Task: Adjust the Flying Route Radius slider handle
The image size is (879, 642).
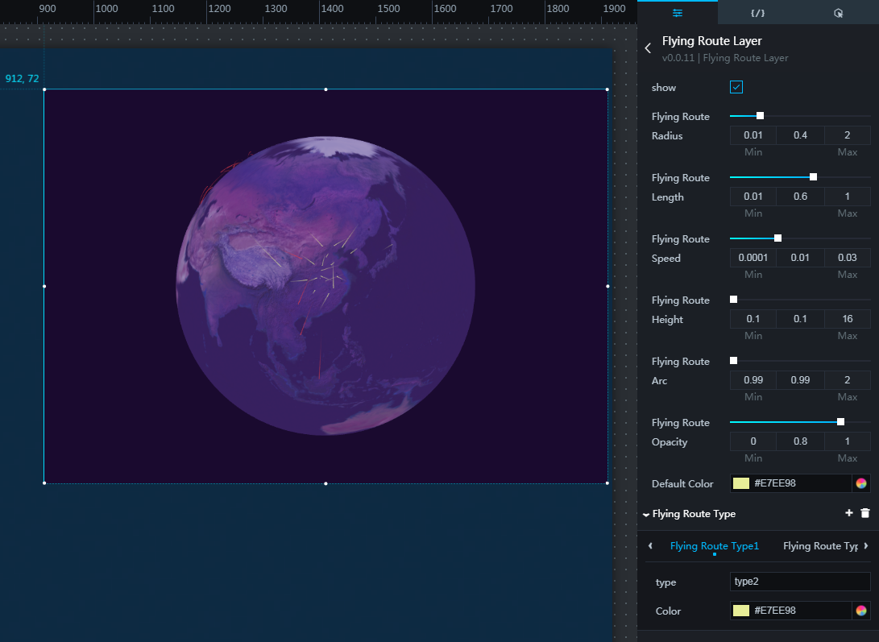Action: click(x=760, y=115)
